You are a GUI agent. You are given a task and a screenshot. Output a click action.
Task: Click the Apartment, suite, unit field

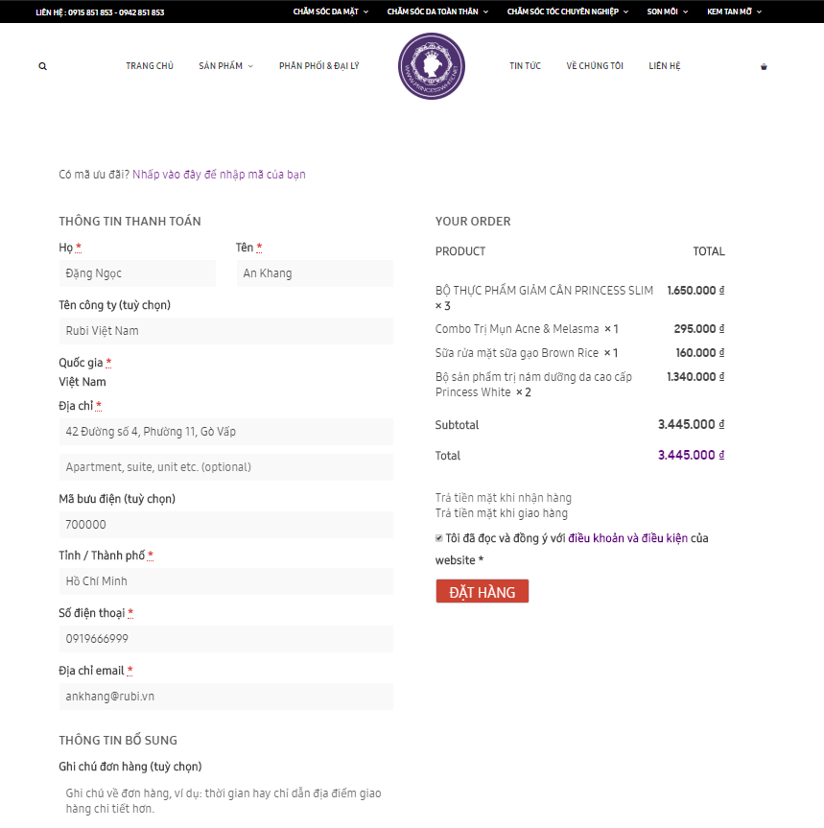tap(225, 467)
